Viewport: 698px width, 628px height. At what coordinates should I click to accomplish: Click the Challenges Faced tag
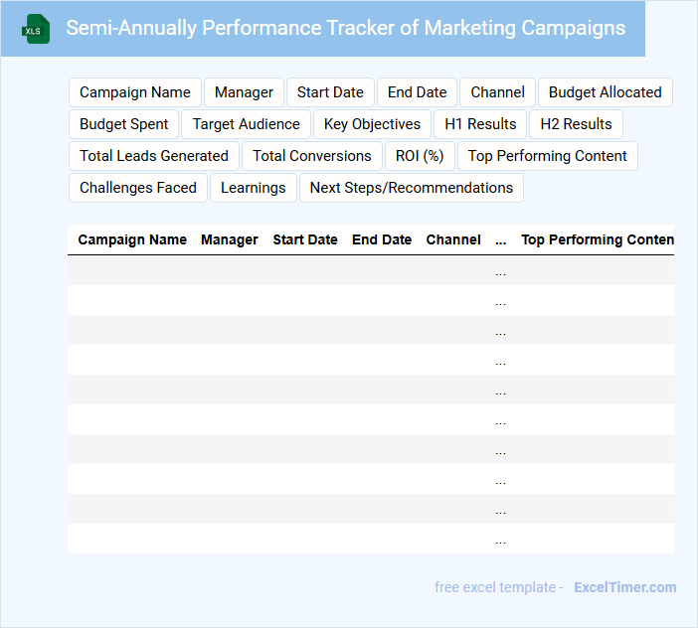click(138, 188)
